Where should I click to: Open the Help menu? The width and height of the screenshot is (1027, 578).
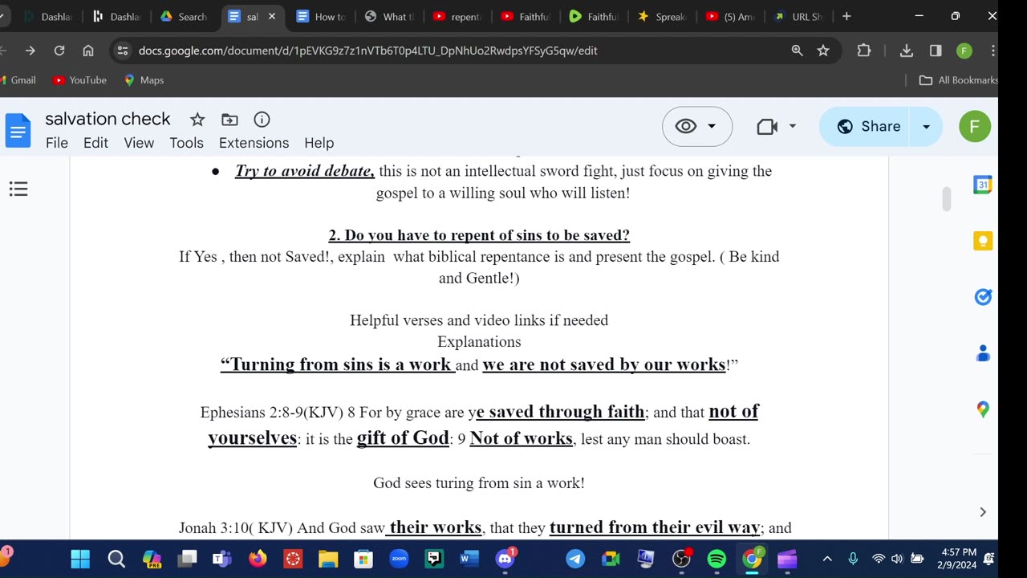click(319, 143)
